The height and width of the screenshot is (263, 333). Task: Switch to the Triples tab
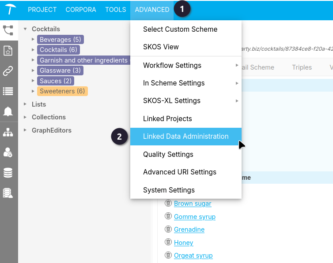(x=302, y=67)
